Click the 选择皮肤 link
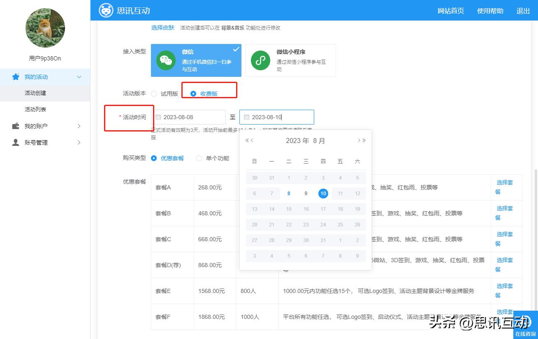Screen dimensions: 538x339 163,28
